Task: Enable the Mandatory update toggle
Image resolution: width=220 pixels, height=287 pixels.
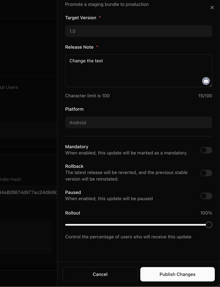Action: click(206, 150)
